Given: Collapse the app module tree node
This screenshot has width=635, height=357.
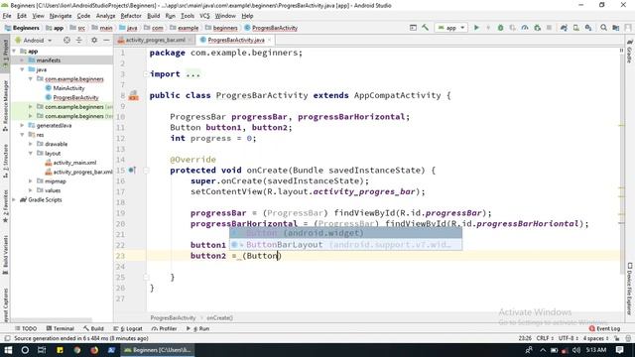Looking at the screenshot, I should (x=14, y=52).
